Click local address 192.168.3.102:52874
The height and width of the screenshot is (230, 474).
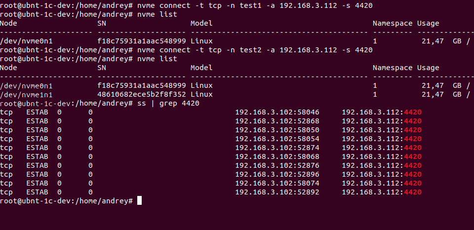(277, 148)
